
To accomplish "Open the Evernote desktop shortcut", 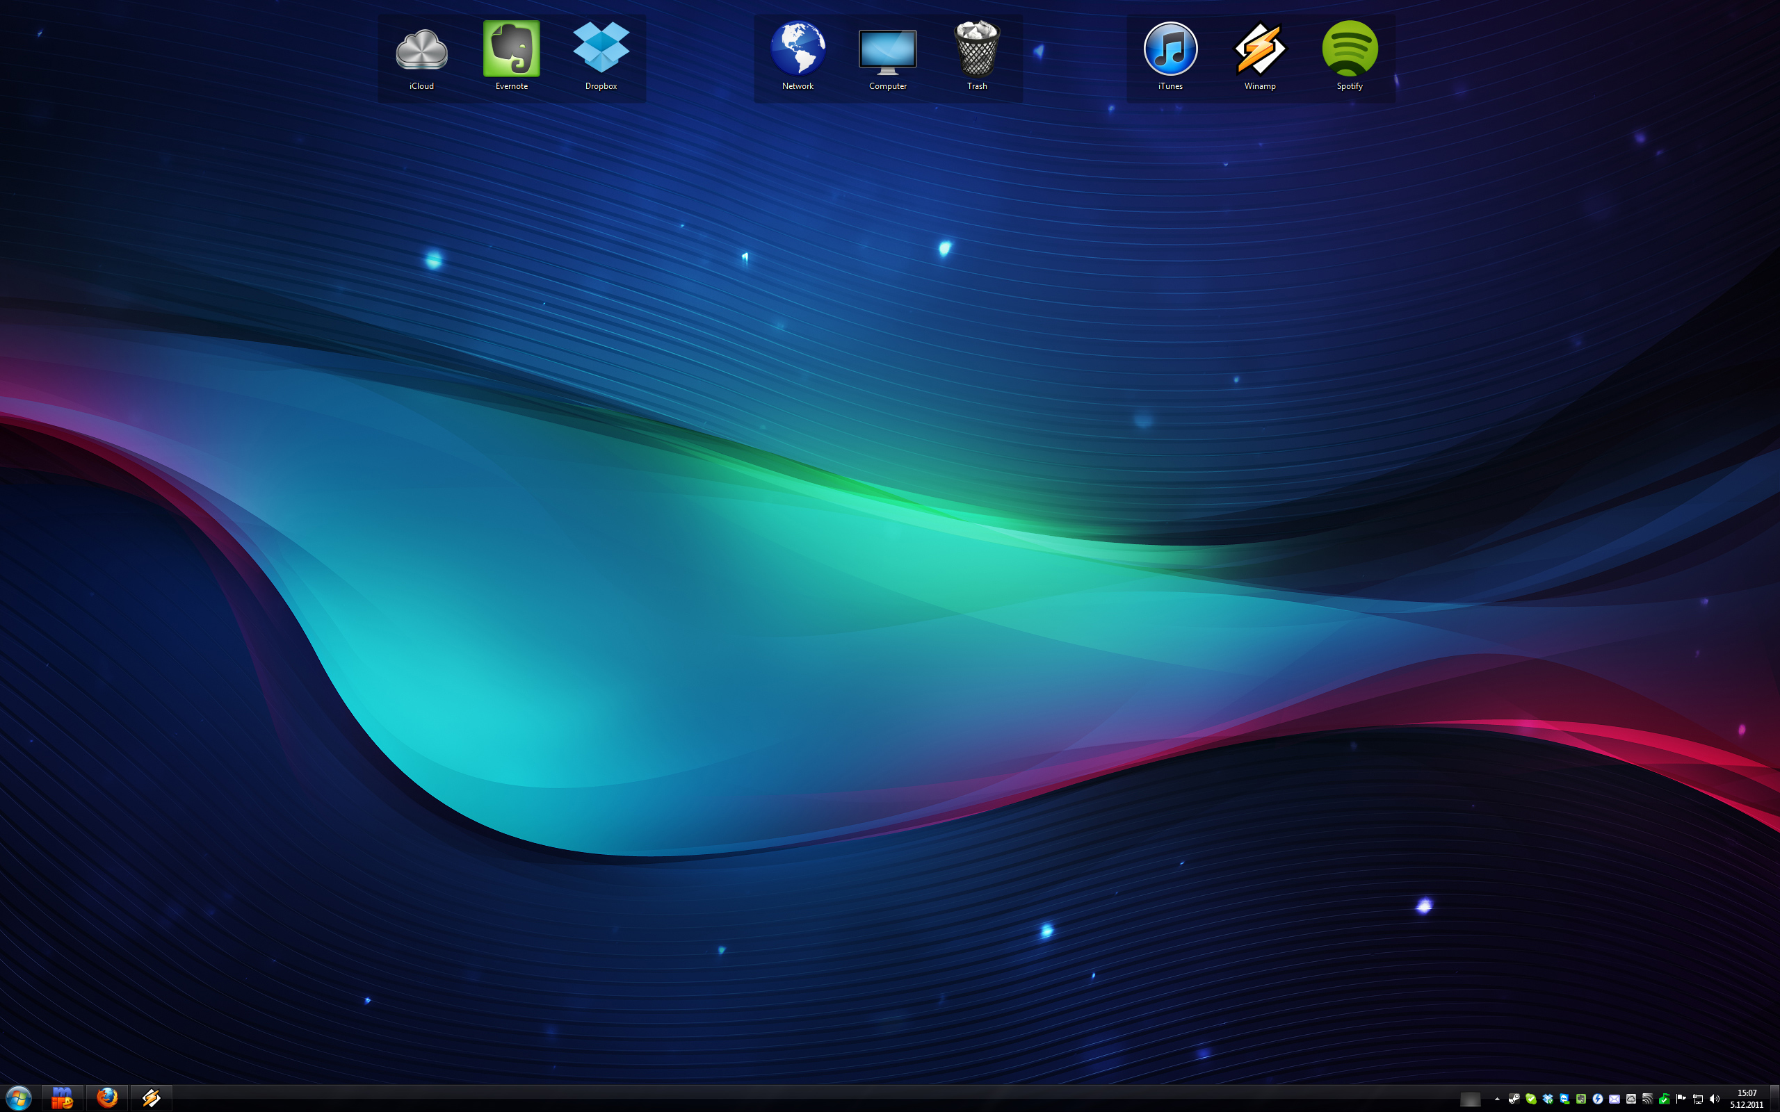I will tap(511, 49).
